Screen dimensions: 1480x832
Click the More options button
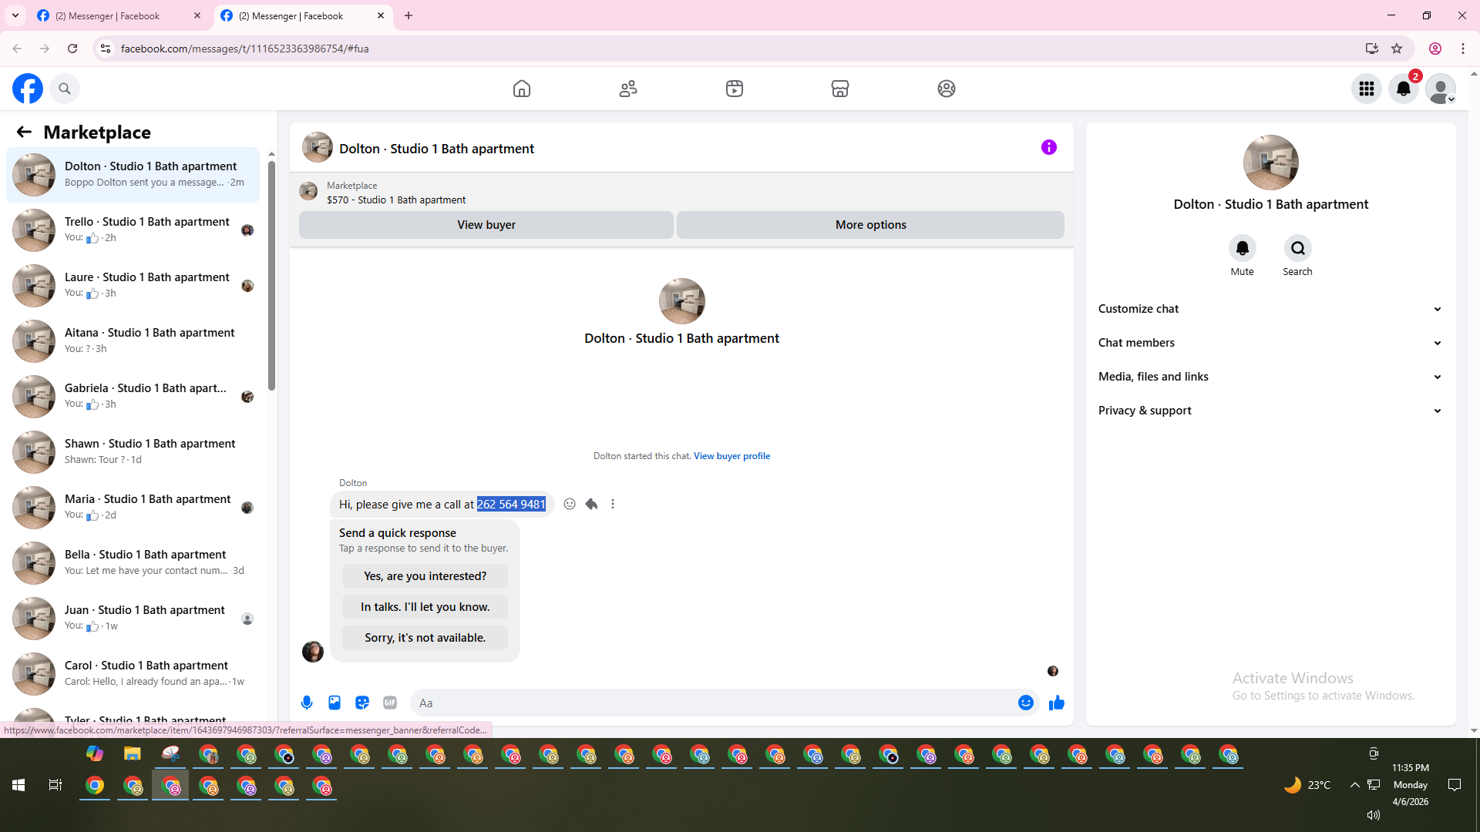870,225
